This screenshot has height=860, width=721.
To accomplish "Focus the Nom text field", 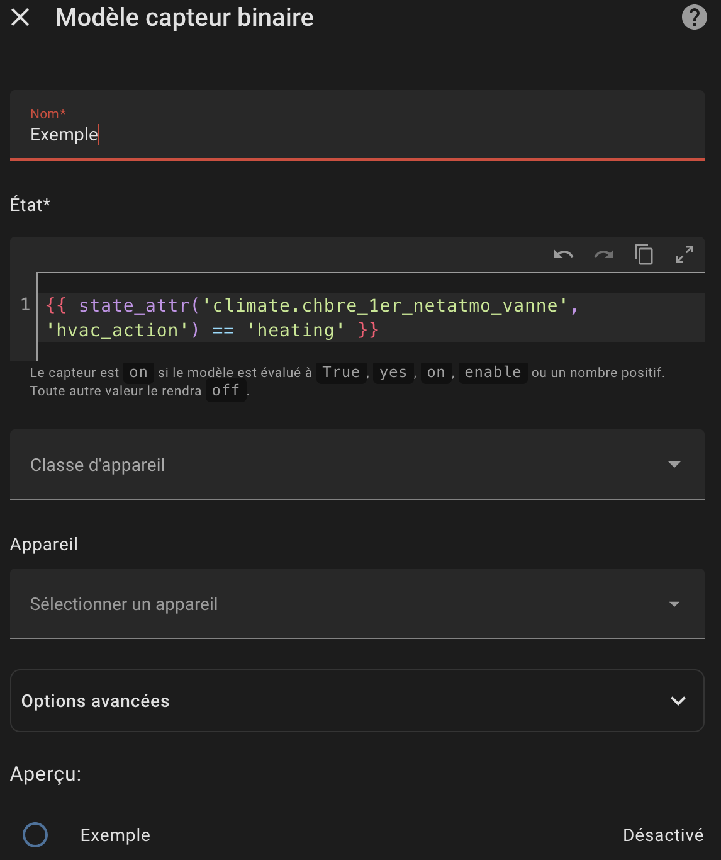I will pyautogui.click(x=357, y=134).
